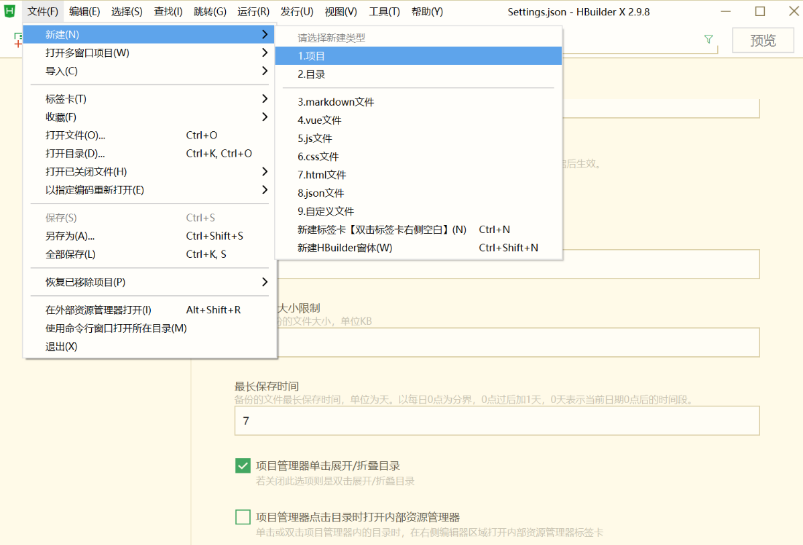This screenshot has height=545, width=803.
Task: Select 9.自定义文件 new file type
Action: tap(418, 212)
